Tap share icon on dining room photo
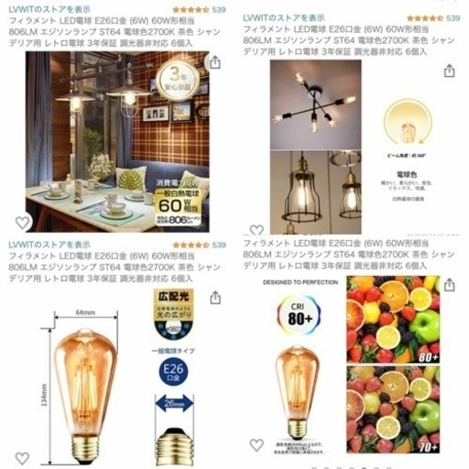 coord(215,62)
